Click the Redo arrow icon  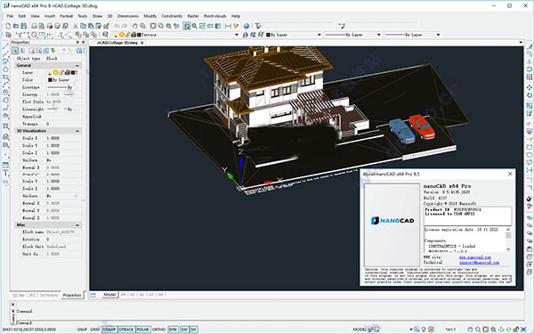[125, 26]
